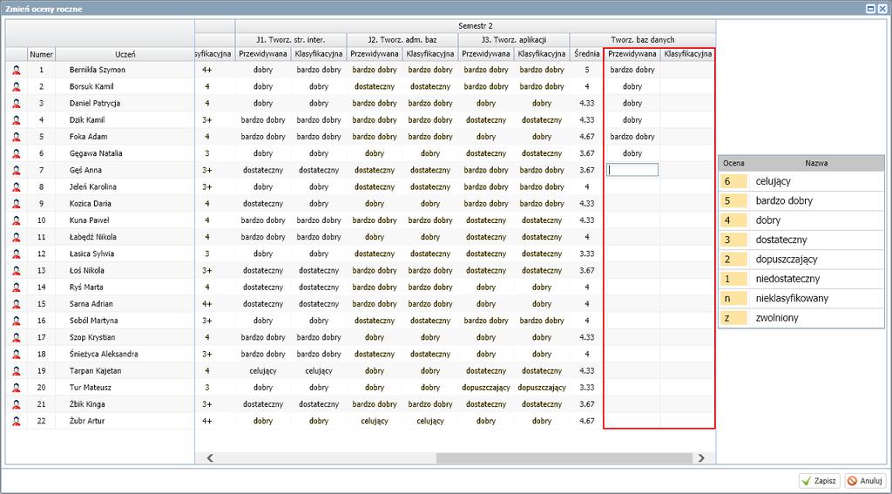The height and width of the screenshot is (494, 892).
Task: Click the J3. Tworz. aplikacji header
Action: click(514, 40)
